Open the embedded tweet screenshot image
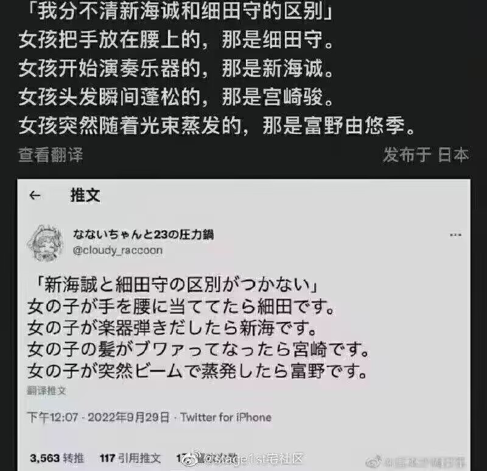Image resolution: width=487 pixels, height=471 pixels. 244,325
